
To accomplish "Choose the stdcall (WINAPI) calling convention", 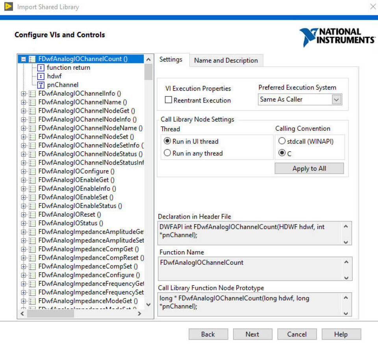I will (282, 141).
